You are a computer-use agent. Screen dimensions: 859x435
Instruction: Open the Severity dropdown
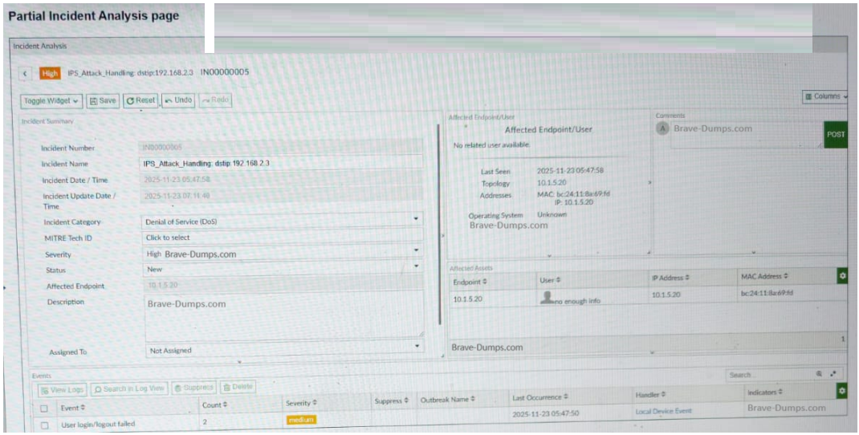[x=416, y=252]
